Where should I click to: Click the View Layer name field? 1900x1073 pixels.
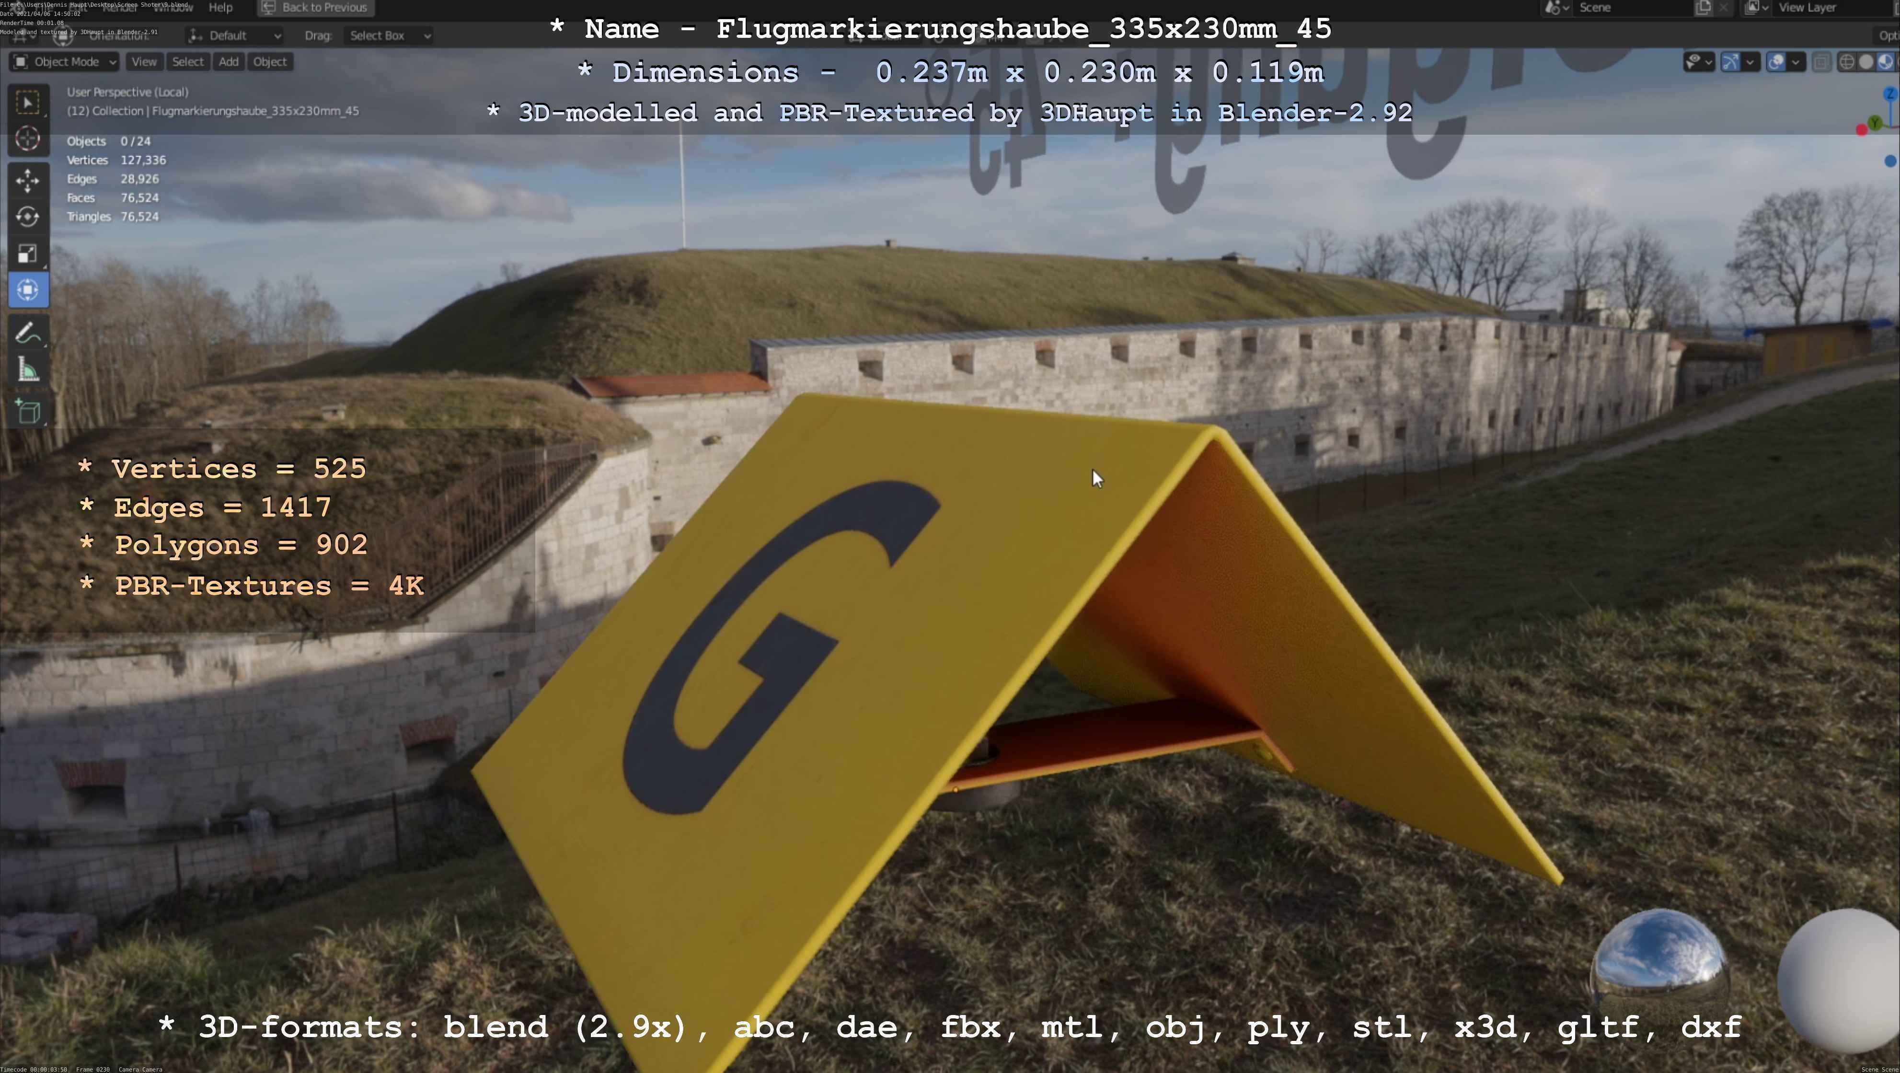1832,7
